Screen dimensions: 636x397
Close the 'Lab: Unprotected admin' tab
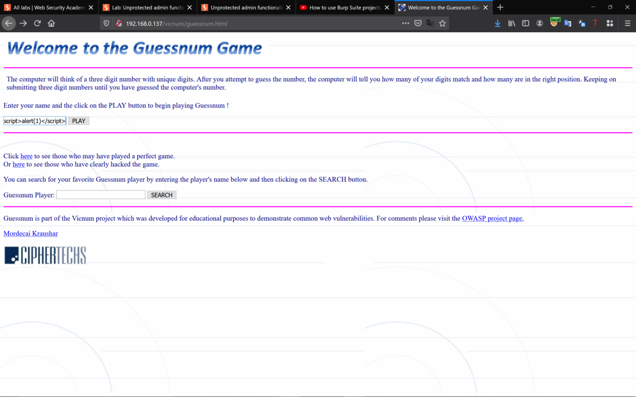click(189, 7)
